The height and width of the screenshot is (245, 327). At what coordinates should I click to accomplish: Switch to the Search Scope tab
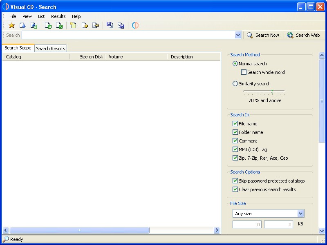[18, 48]
